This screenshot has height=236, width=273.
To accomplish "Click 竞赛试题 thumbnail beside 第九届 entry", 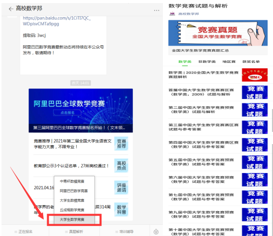I will click(x=255, y=215).
